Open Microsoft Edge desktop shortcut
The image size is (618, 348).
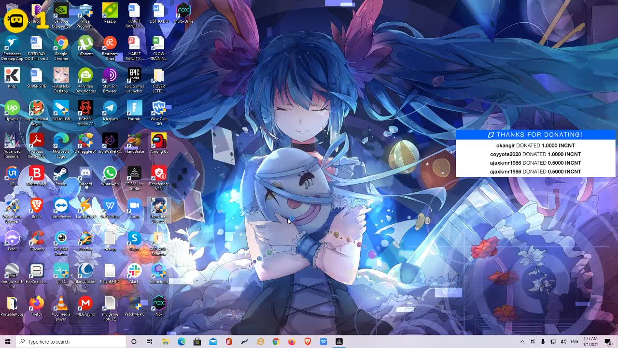[x=61, y=145]
